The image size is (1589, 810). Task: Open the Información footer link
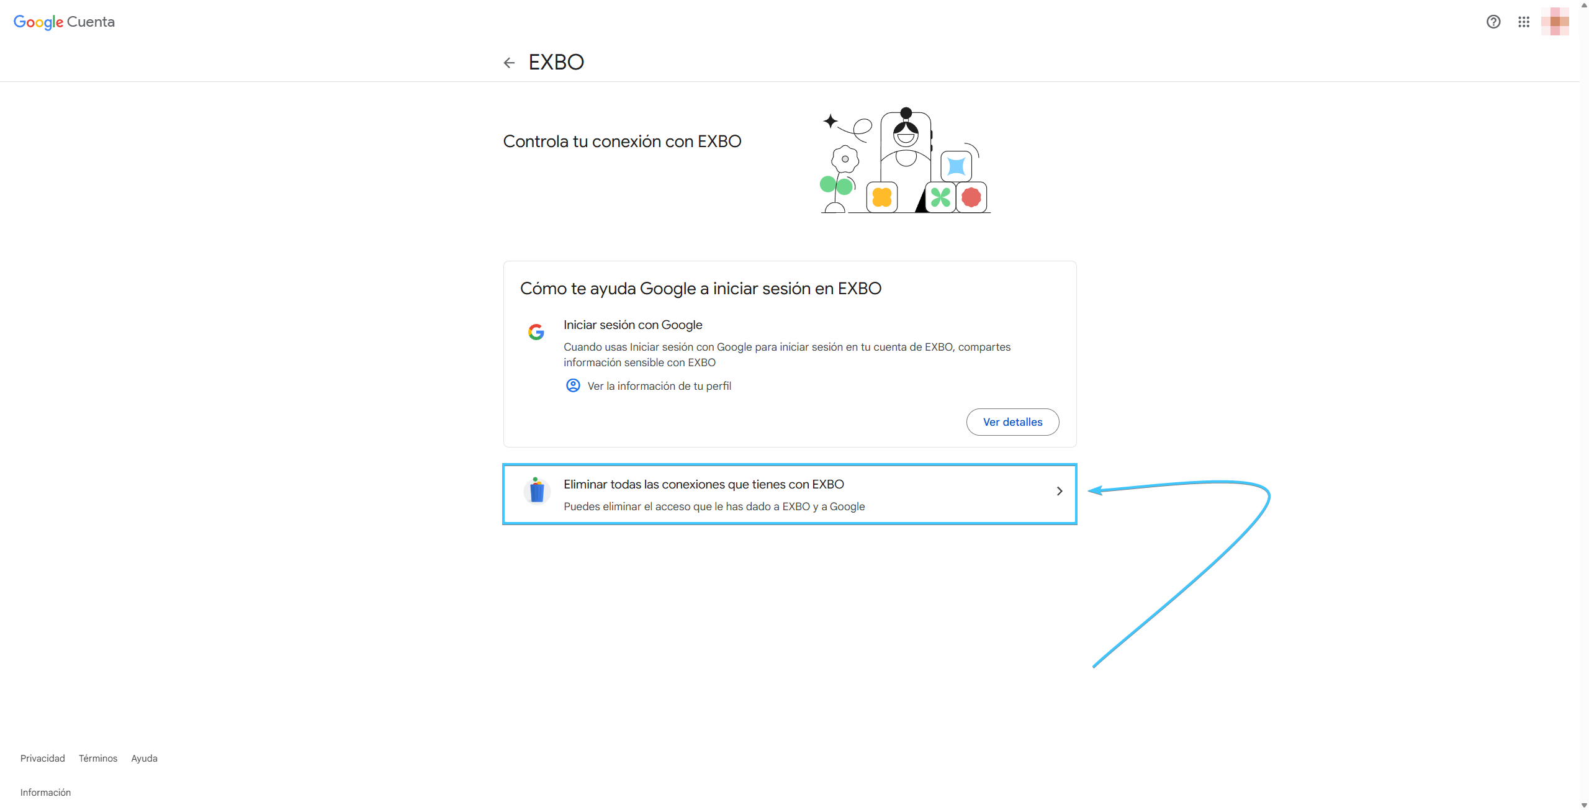click(45, 793)
